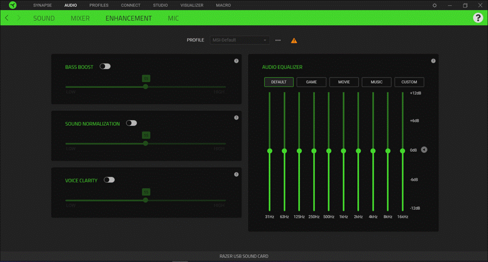Image resolution: width=488 pixels, height=262 pixels.
Task: Open Audio Equalizer info tooltip icon
Action: coord(433,61)
